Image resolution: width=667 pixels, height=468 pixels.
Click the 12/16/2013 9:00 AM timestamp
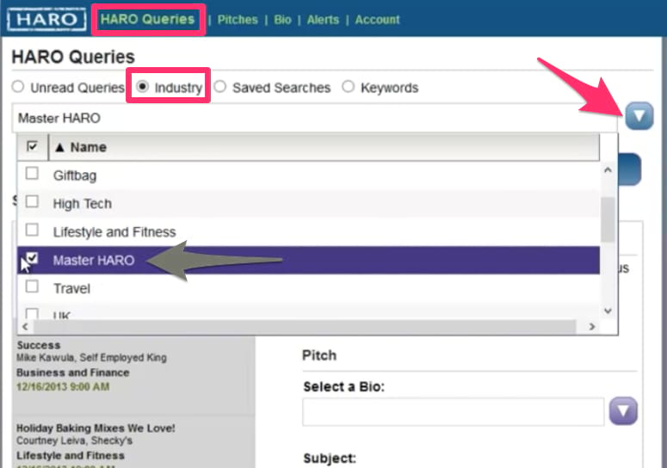coord(63,387)
